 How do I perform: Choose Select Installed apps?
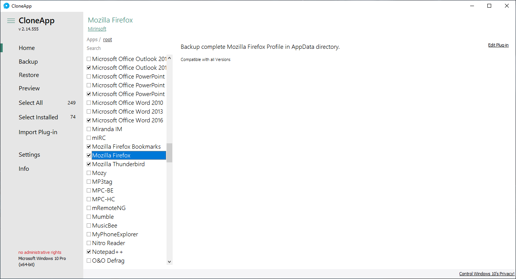(39, 117)
